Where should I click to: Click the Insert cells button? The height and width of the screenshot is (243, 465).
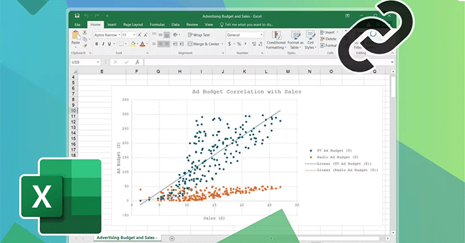pyautogui.click(x=327, y=33)
